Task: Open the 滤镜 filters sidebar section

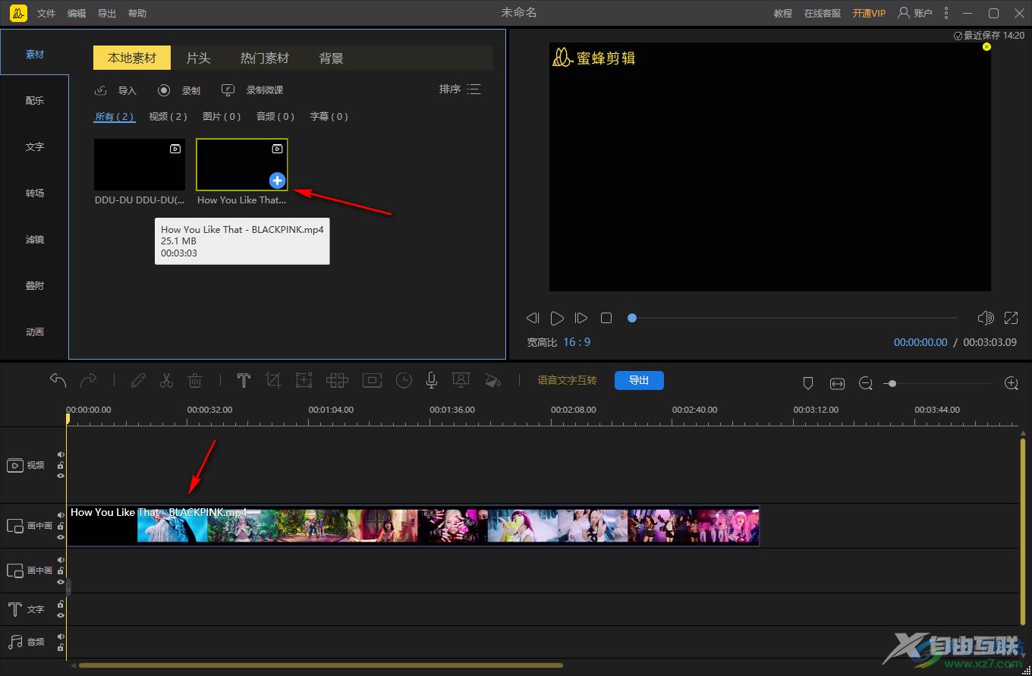Action: tap(35, 240)
